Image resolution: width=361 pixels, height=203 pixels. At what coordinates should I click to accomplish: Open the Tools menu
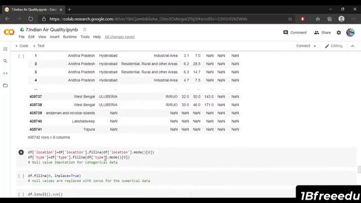pos(85,37)
